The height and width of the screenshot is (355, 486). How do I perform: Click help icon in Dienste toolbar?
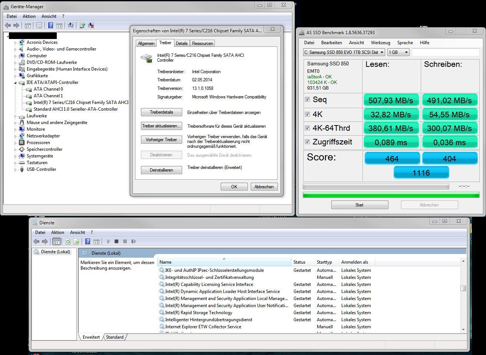pyautogui.click(x=88, y=241)
